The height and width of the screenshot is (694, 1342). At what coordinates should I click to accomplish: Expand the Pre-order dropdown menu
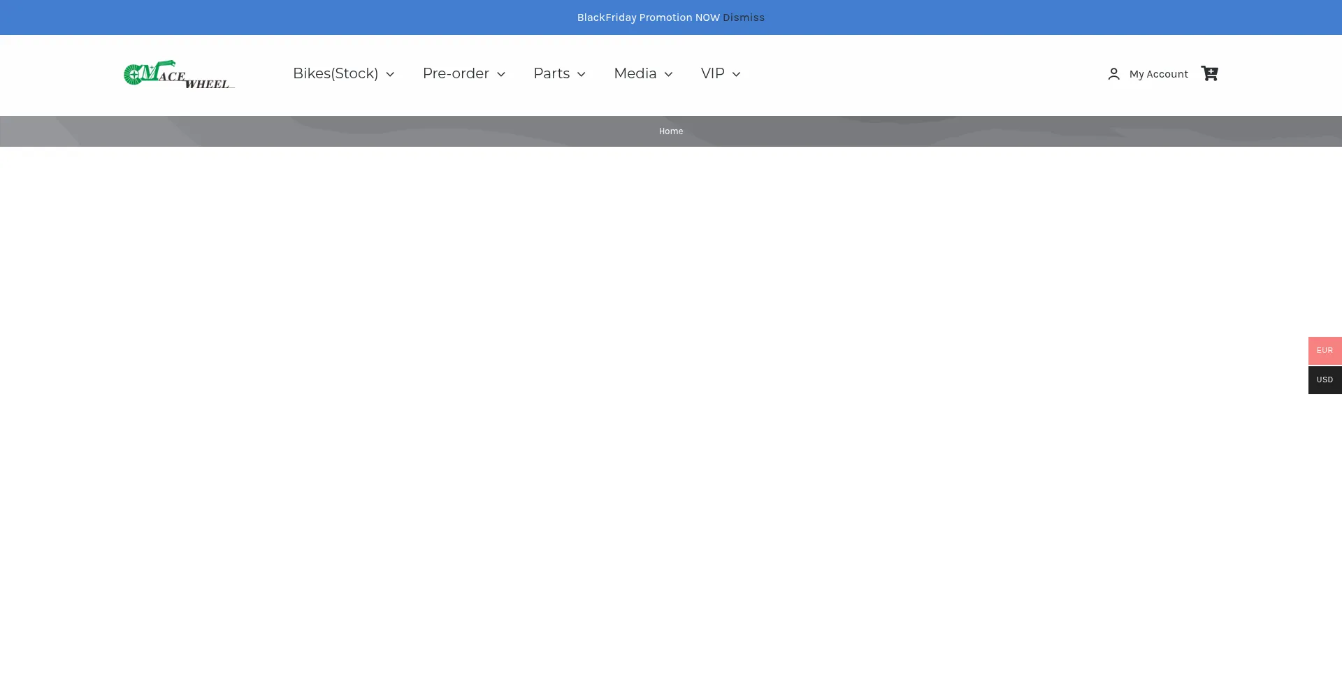[x=456, y=73]
